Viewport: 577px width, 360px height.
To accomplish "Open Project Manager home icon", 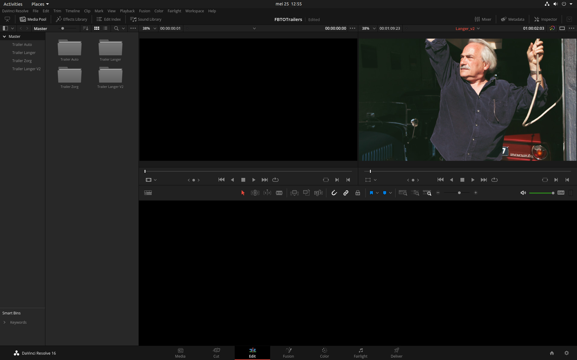I will point(552,353).
